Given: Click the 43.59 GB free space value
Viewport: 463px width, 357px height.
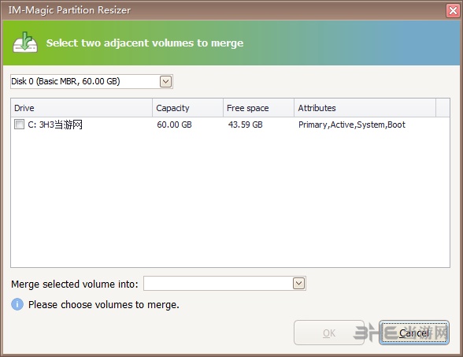Looking at the screenshot, I should [245, 125].
